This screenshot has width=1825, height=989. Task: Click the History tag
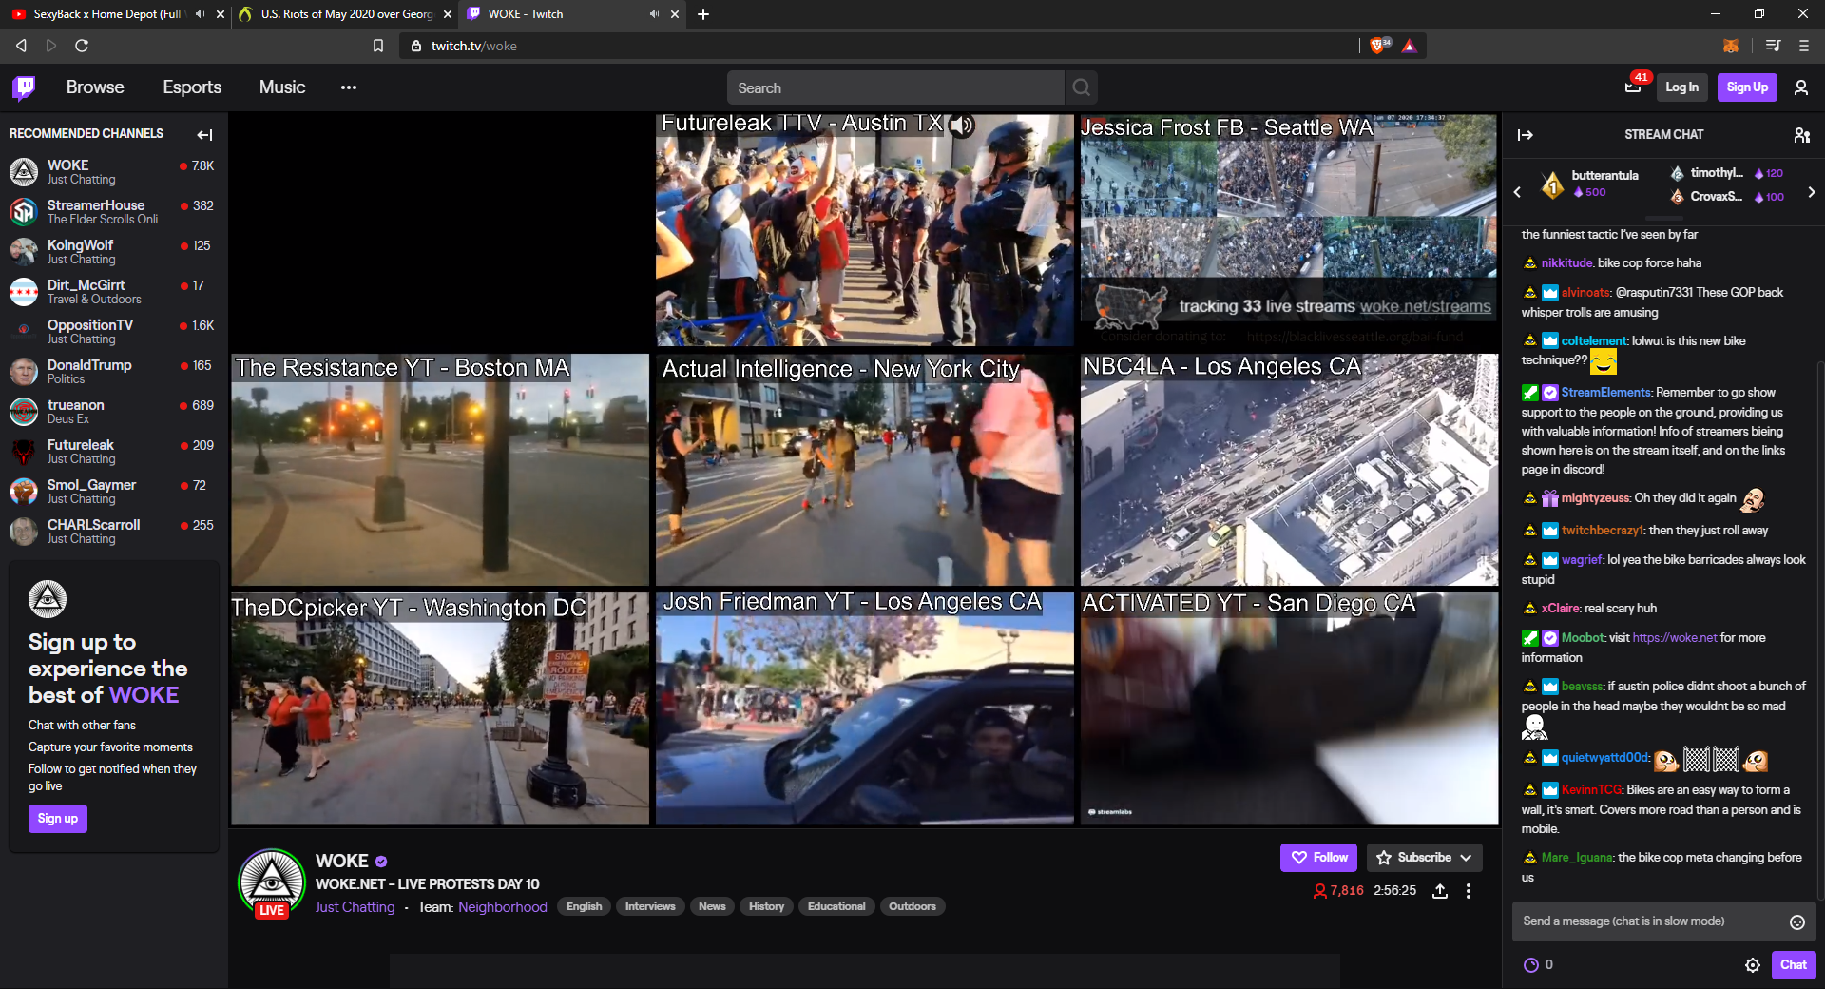[x=766, y=907]
